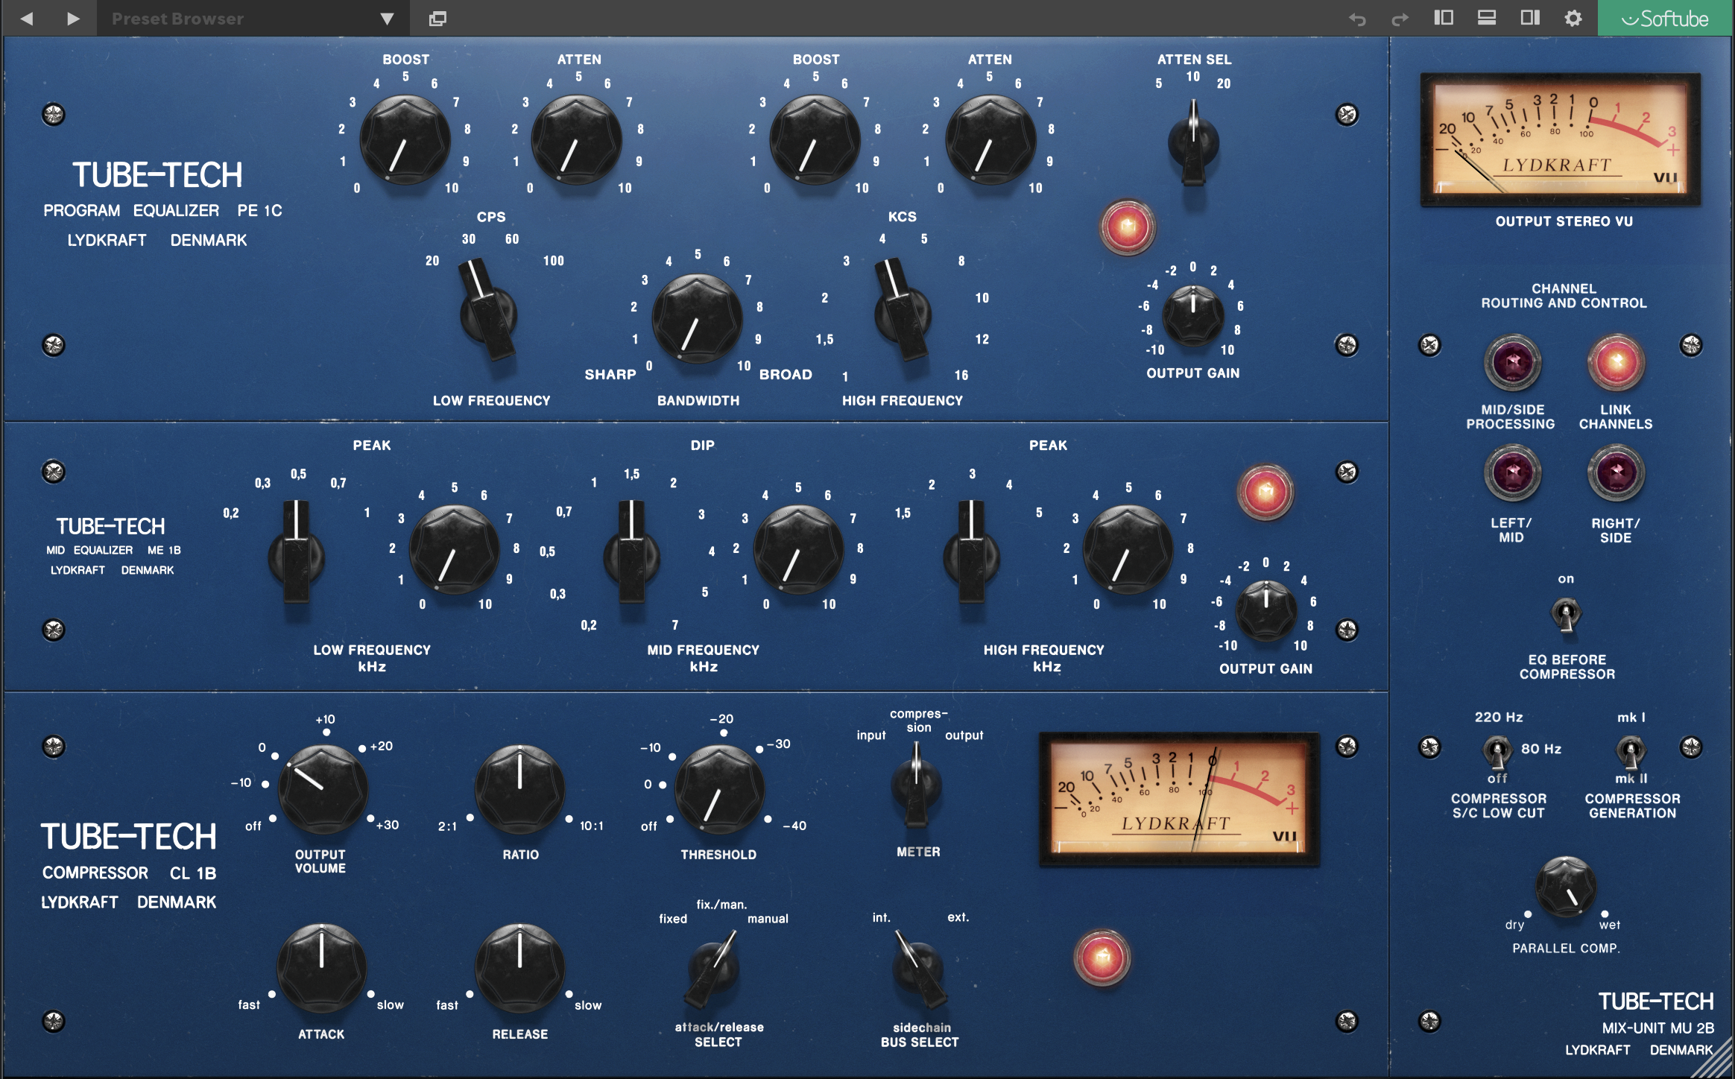Click the PE 1C high Boost knob
The image size is (1735, 1079).
815,139
